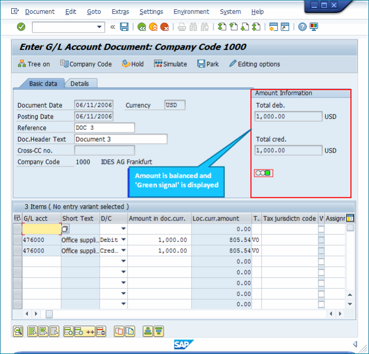Screen dimensions: 369x354
Task: Tick the checkbox in the Credit 476000 row
Action: (322, 250)
